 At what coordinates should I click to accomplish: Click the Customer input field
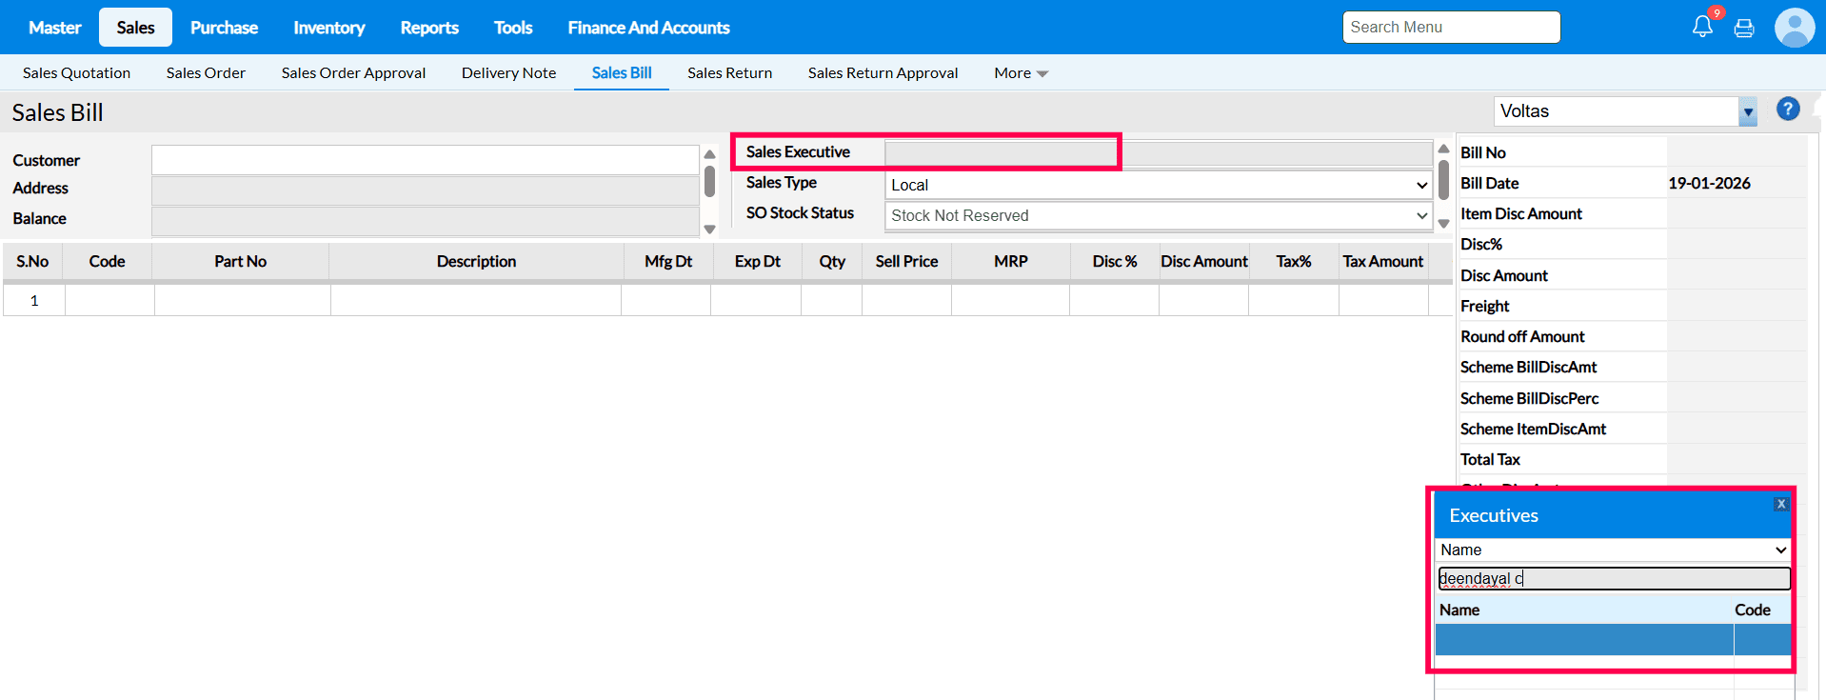tap(425, 160)
